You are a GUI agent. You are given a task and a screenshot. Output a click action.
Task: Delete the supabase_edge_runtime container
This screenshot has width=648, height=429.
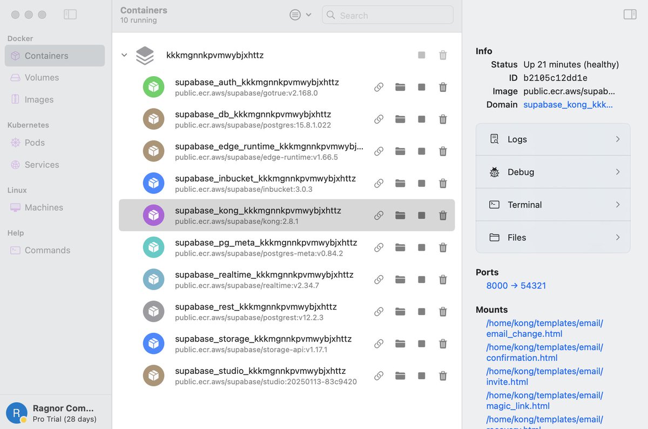click(443, 151)
